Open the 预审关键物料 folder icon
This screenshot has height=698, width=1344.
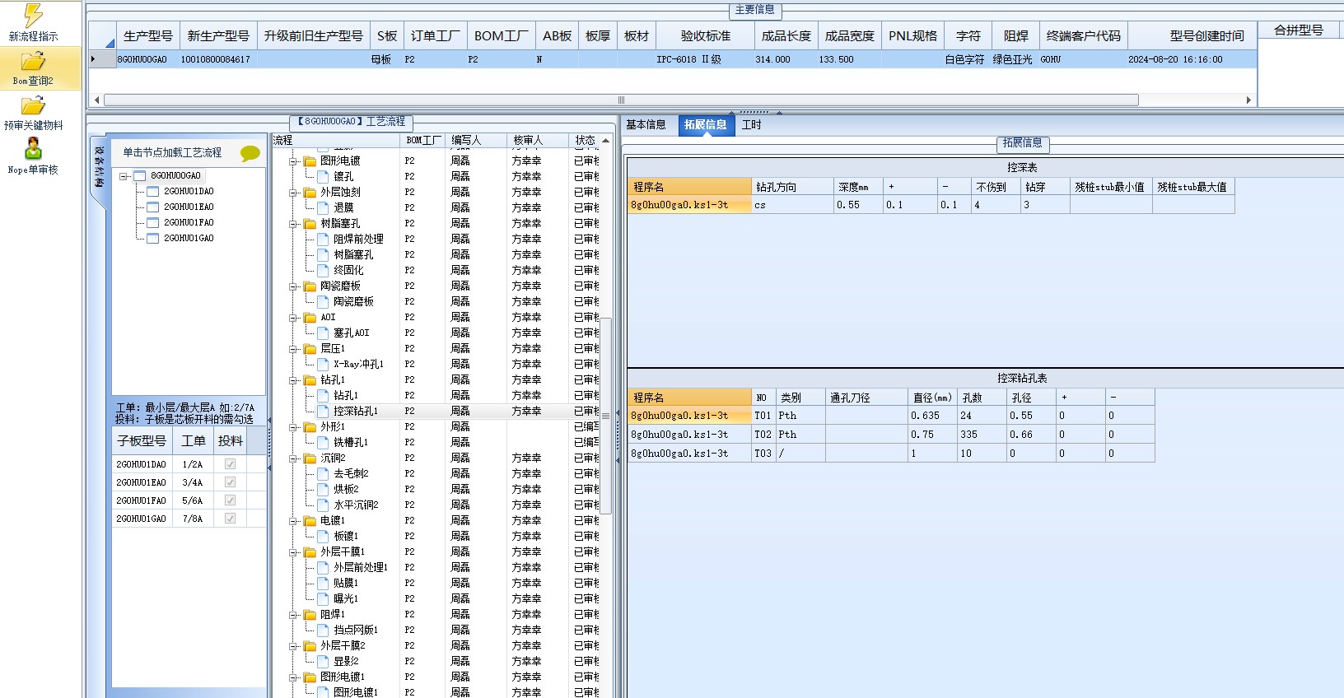(33, 105)
